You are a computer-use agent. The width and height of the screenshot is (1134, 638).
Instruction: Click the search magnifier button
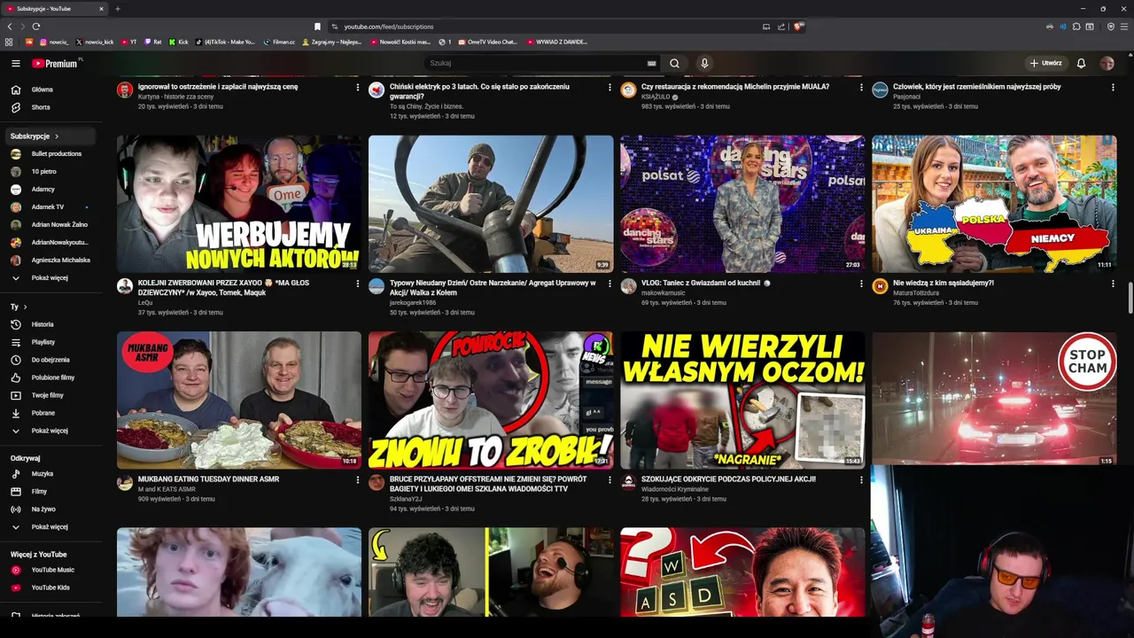(x=674, y=64)
